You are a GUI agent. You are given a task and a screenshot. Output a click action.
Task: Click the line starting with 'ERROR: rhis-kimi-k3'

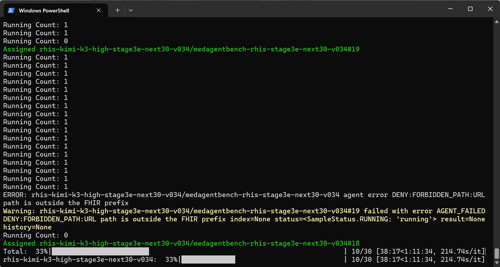click(x=244, y=195)
